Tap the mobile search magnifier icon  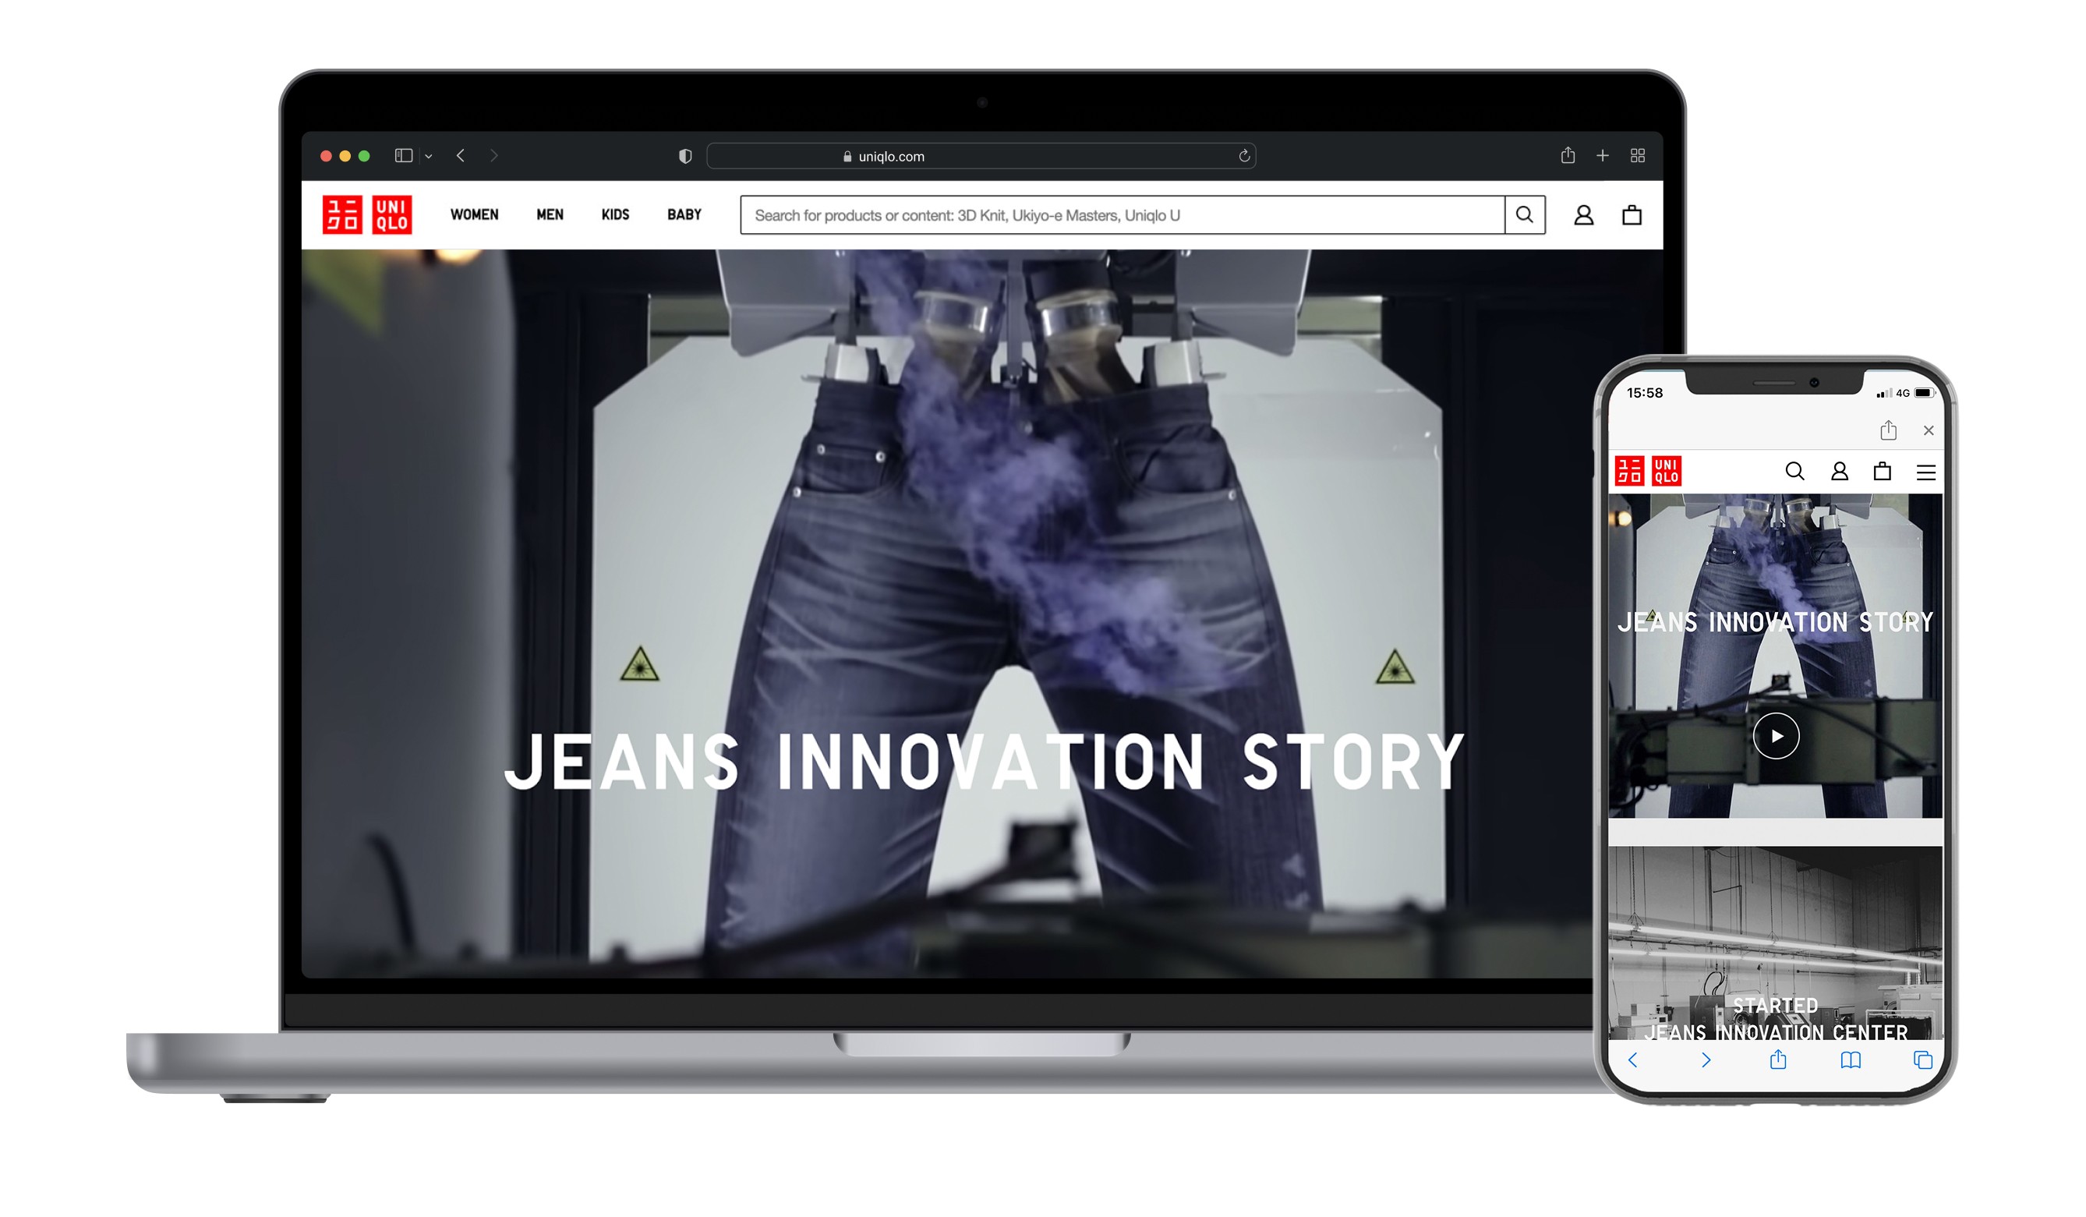1794,472
